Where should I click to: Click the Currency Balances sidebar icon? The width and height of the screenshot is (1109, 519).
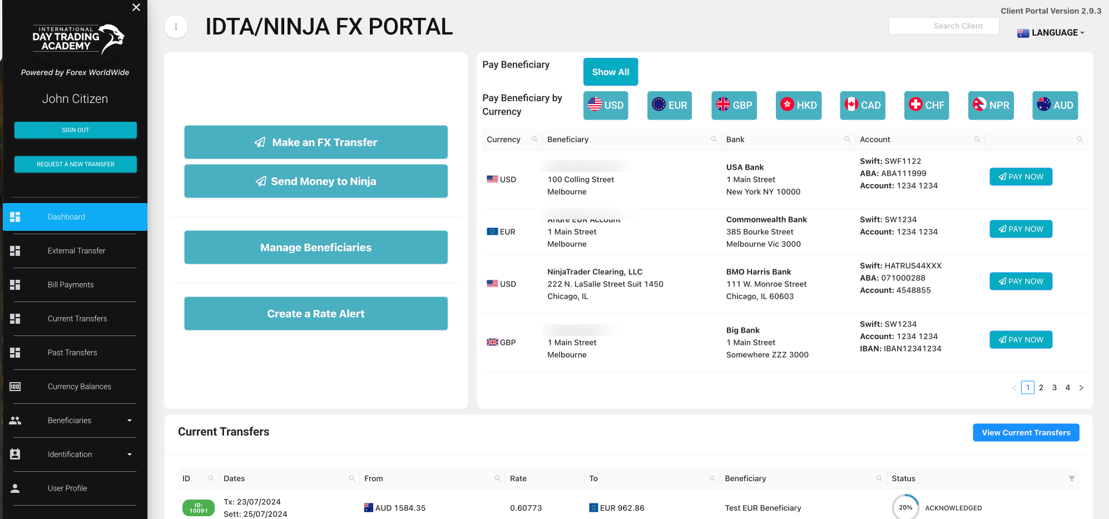click(x=15, y=387)
